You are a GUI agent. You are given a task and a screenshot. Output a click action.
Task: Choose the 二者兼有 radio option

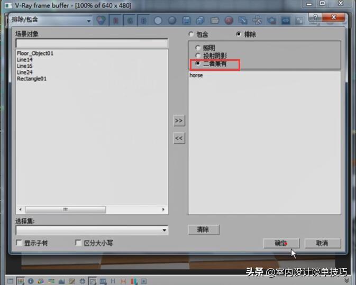[x=198, y=63]
